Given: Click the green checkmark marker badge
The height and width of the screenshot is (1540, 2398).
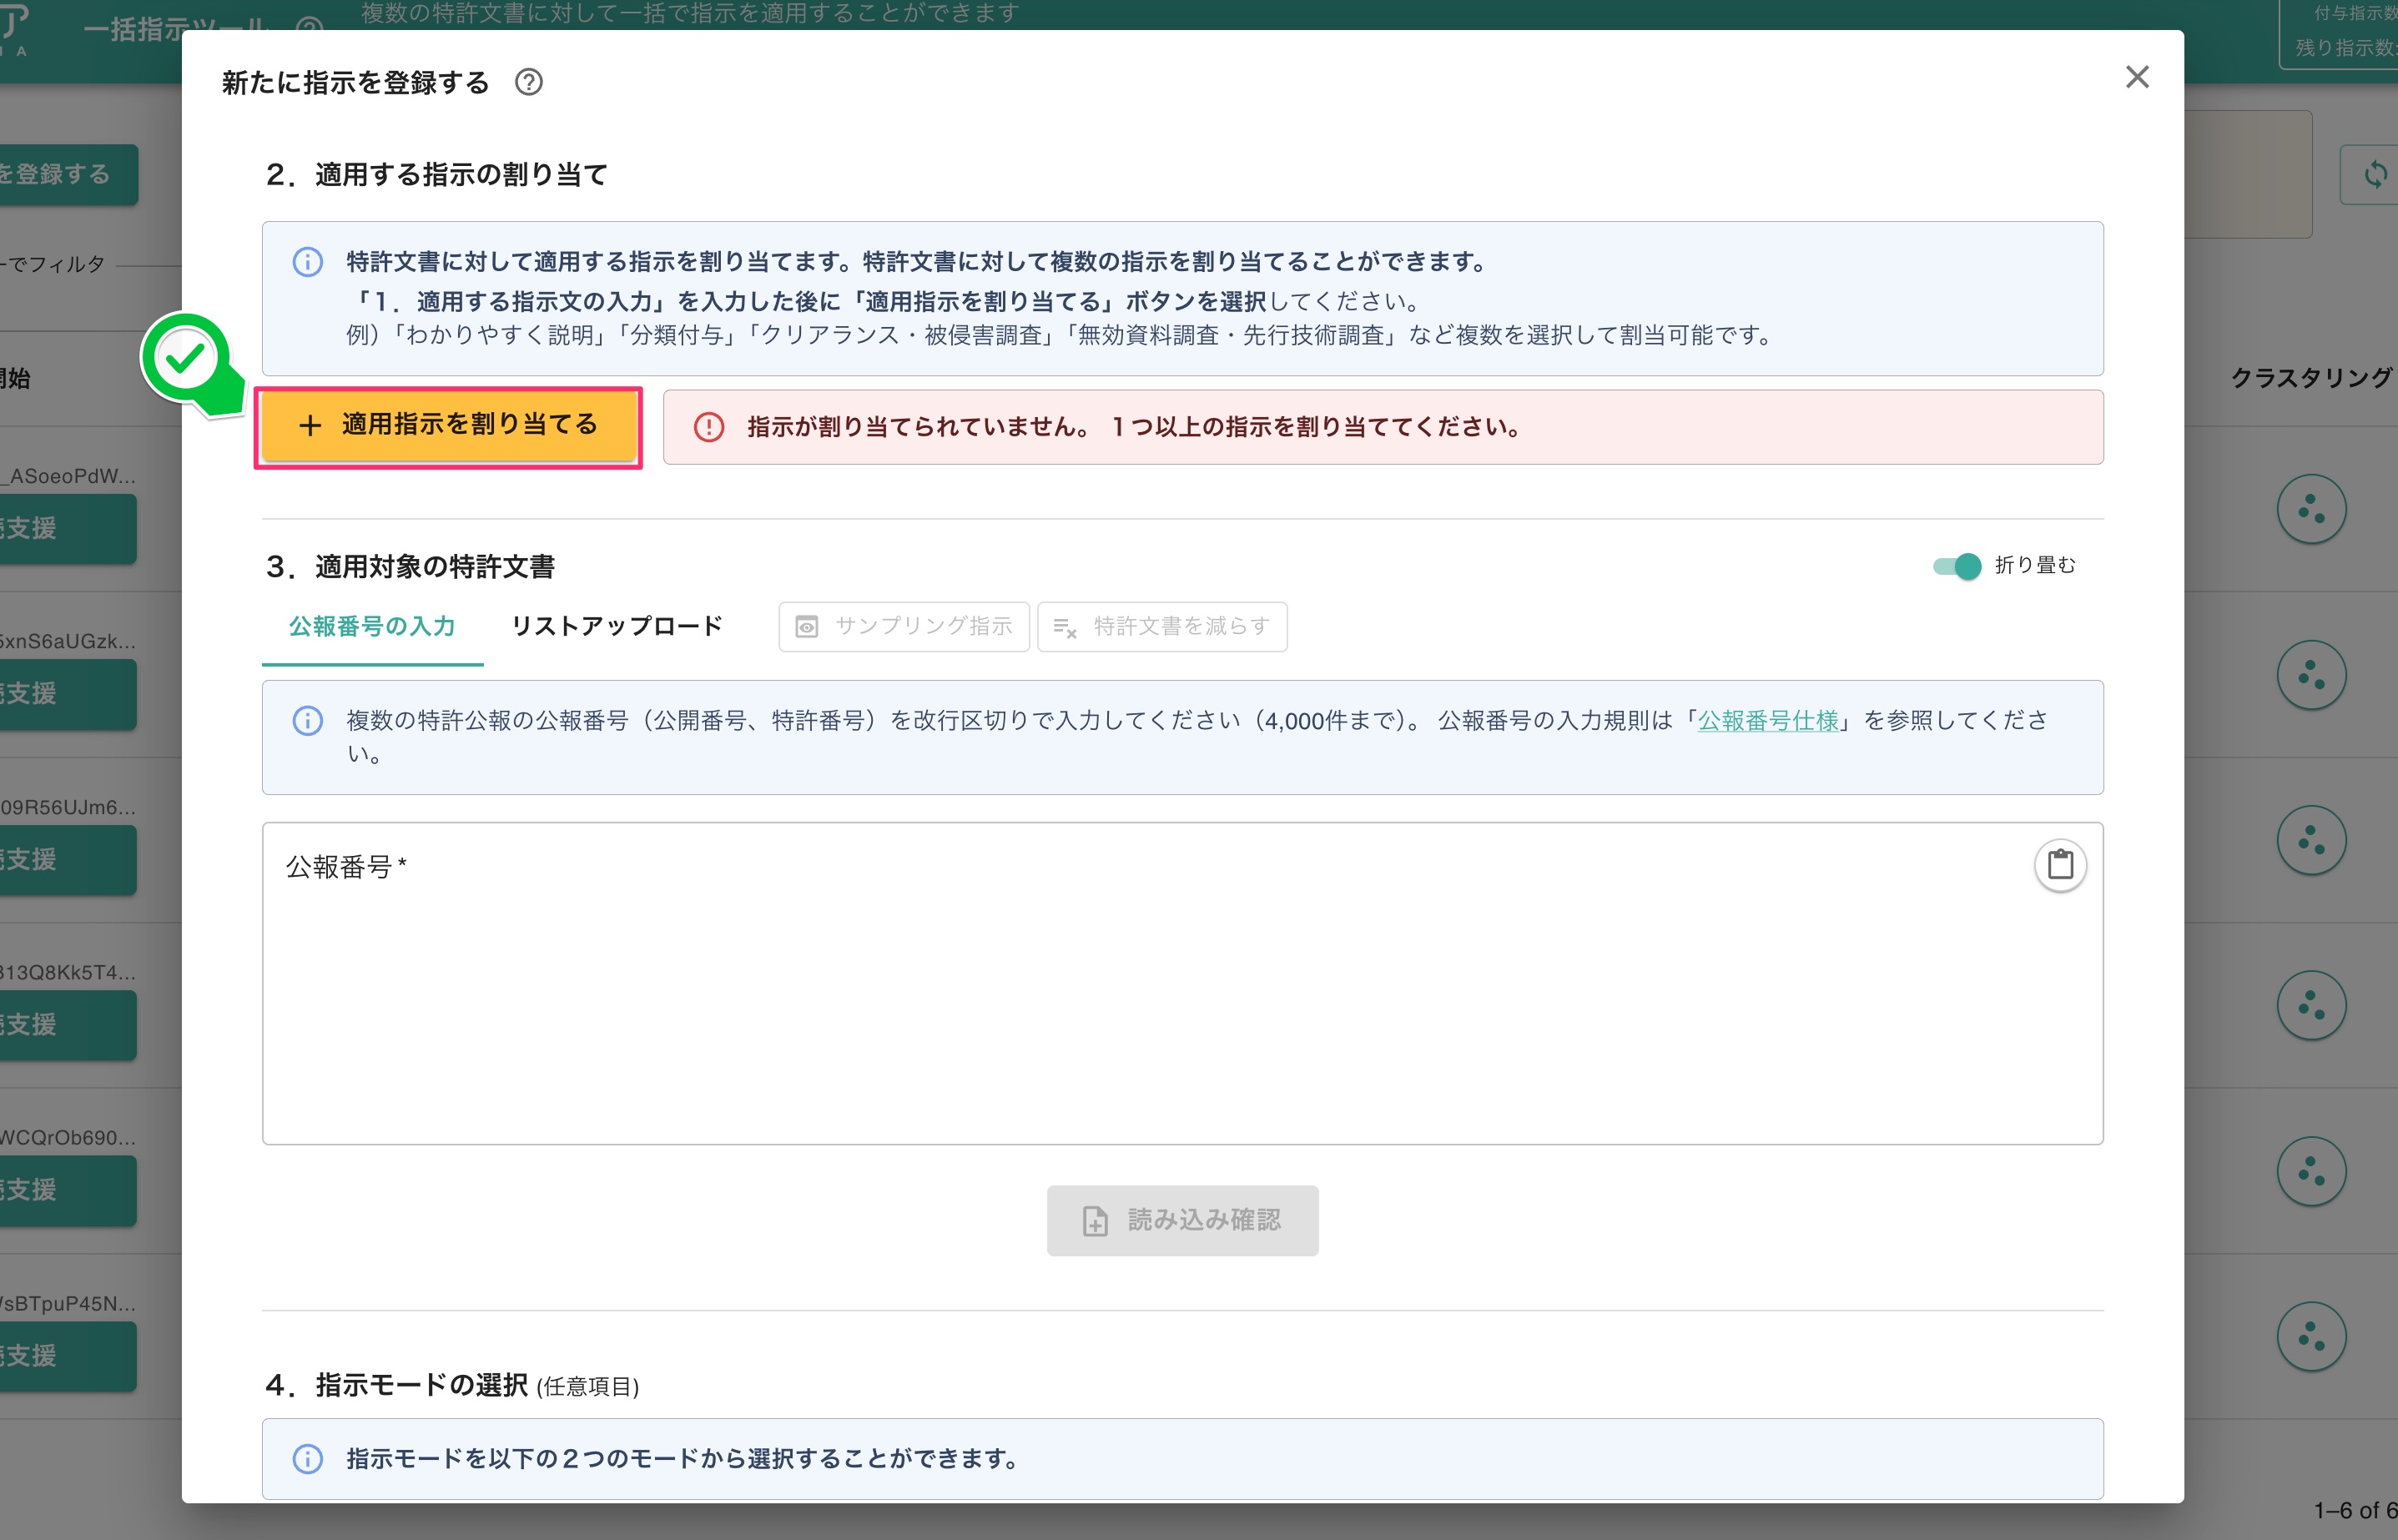Looking at the screenshot, I should [x=187, y=358].
